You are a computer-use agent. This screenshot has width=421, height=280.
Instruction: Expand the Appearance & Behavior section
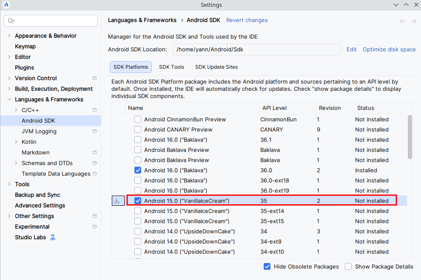9,36
